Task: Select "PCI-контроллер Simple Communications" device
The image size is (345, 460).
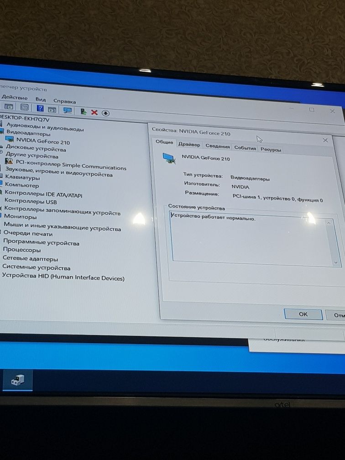Action: click(x=71, y=166)
